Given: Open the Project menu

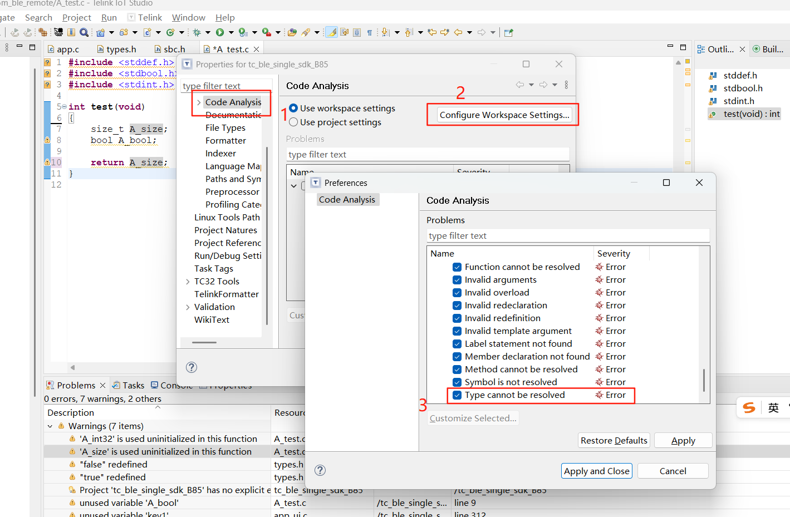Looking at the screenshot, I should click(77, 17).
